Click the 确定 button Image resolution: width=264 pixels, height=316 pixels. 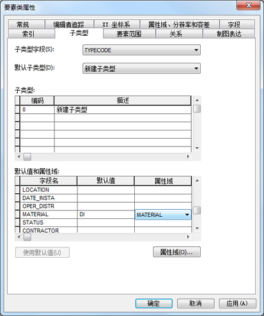pyautogui.click(x=153, y=303)
